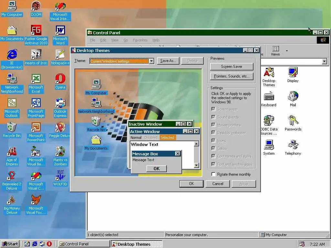Select the Network Neighborhood desktop icon
331x248 pixels.
coord(12,84)
